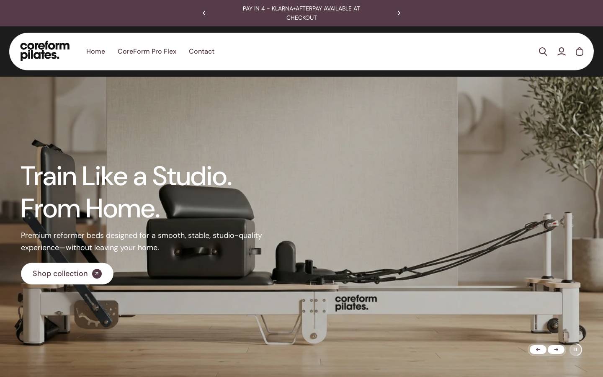
Task: Show next announcement with right chevron
Action: (x=399, y=13)
